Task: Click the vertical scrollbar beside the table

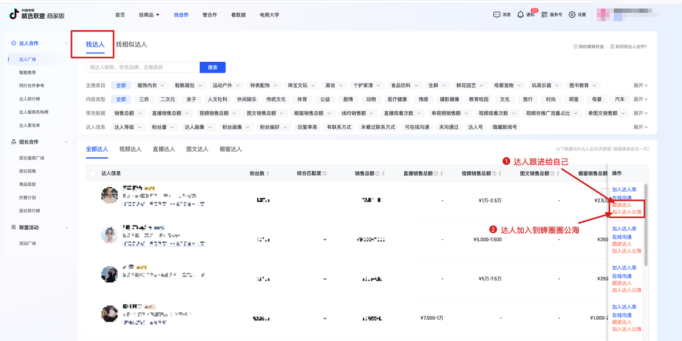Action: (x=646, y=223)
